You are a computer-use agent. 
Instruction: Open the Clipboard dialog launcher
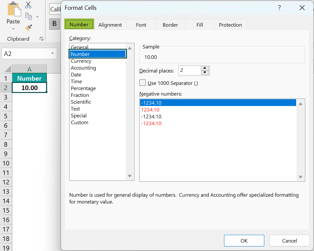pyautogui.click(x=42, y=39)
